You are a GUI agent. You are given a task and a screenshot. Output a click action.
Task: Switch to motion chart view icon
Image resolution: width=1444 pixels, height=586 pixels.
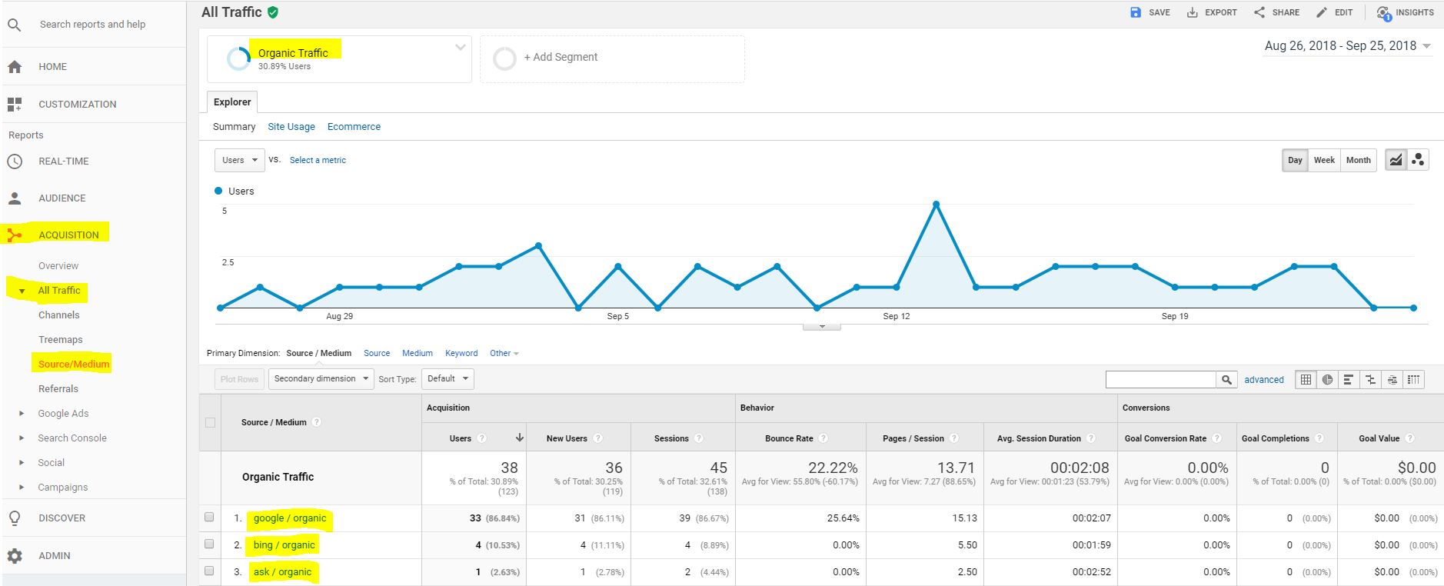pyautogui.click(x=1418, y=160)
